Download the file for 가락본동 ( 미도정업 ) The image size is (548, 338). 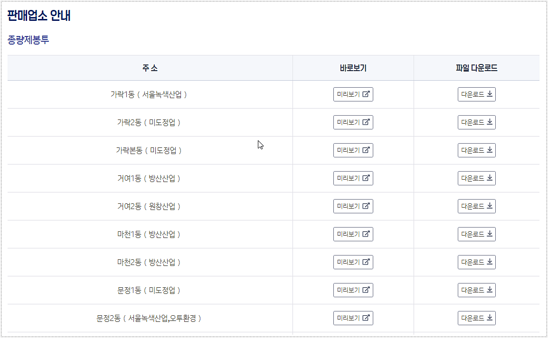tap(476, 150)
